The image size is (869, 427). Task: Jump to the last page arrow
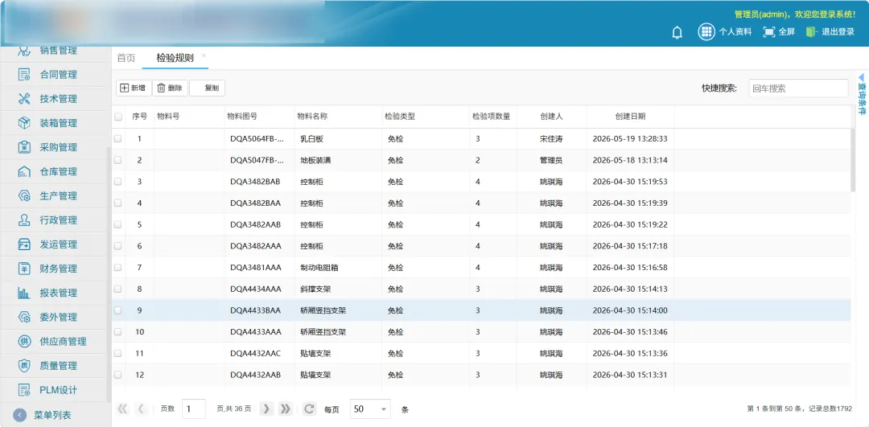tap(285, 409)
